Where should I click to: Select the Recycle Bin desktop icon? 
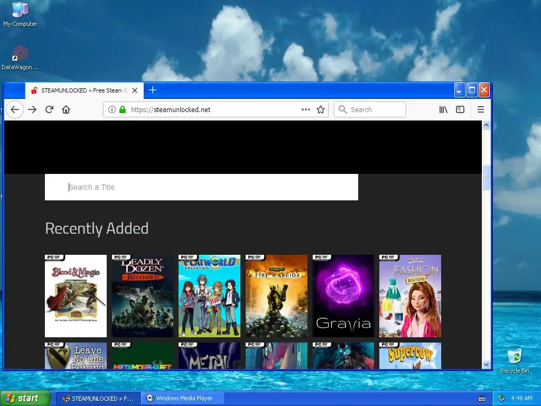click(x=515, y=361)
